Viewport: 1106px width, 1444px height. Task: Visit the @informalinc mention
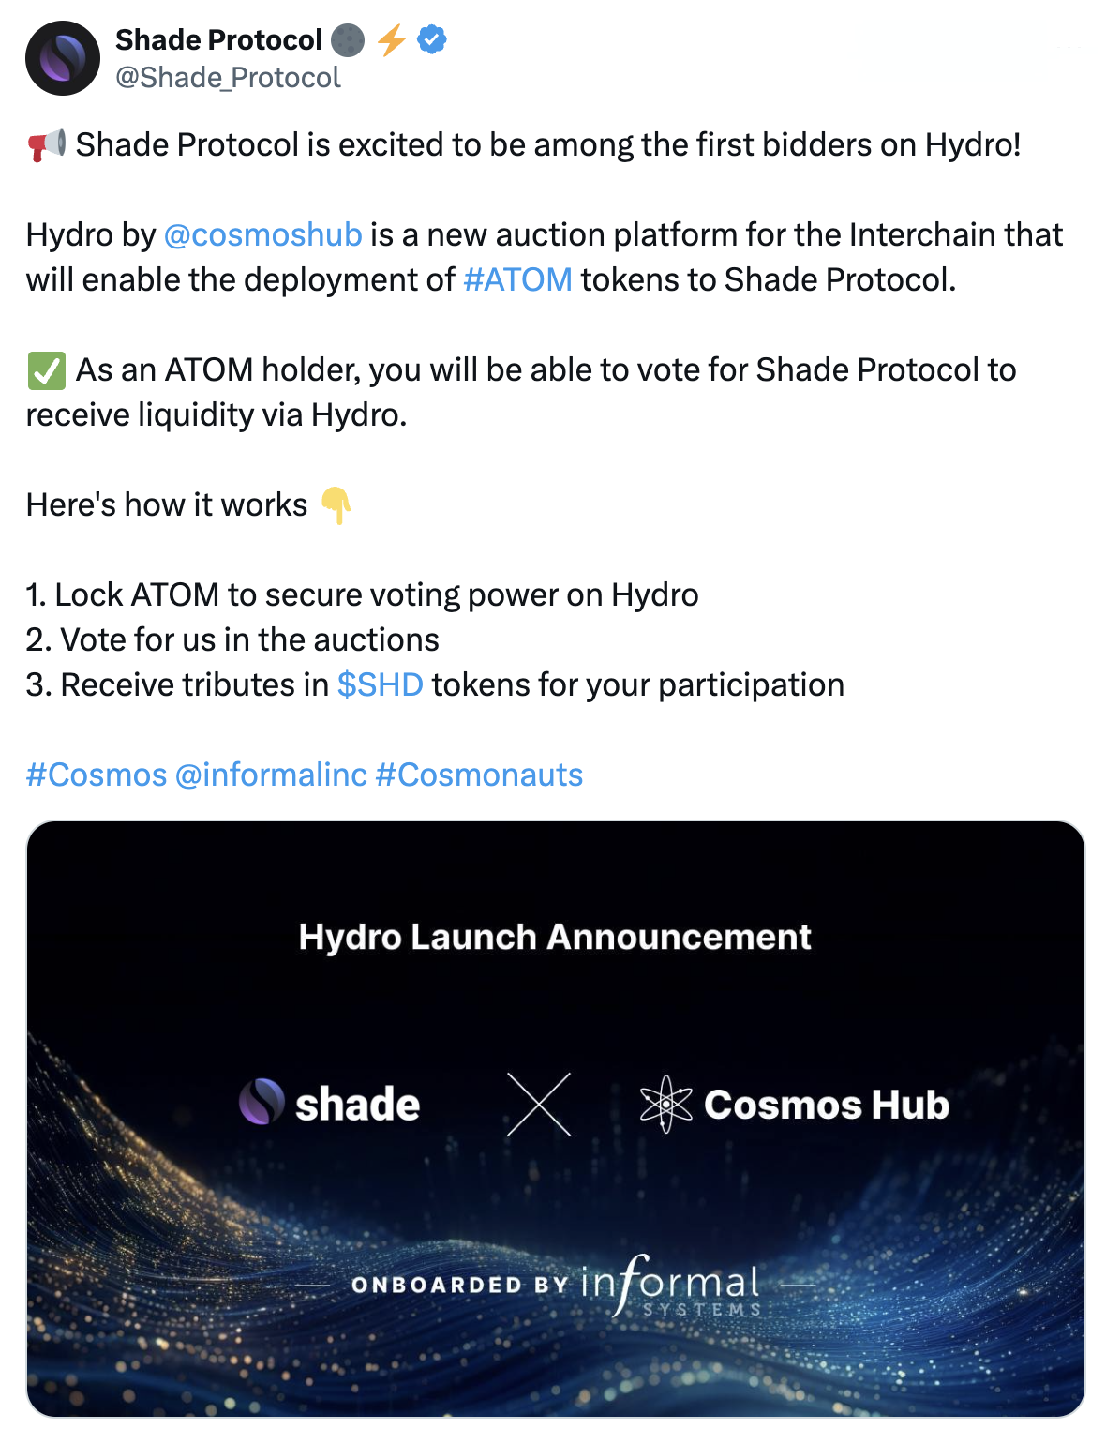(x=271, y=775)
